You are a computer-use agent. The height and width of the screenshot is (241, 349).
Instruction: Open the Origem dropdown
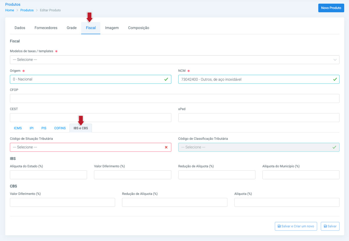(x=87, y=79)
